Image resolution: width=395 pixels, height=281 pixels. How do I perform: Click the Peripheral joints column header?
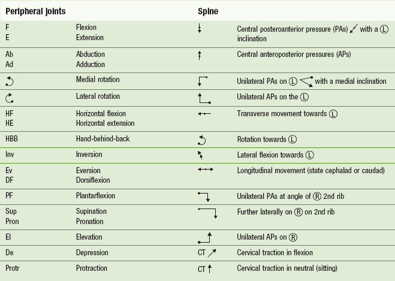[x=35, y=11]
